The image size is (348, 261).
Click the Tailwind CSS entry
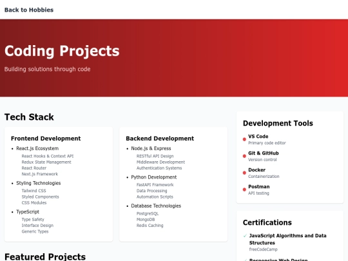34,191
